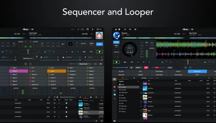Toggle the Arp 2 loop pad
The height and width of the screenshot is (123, 216).
[56, 71]
